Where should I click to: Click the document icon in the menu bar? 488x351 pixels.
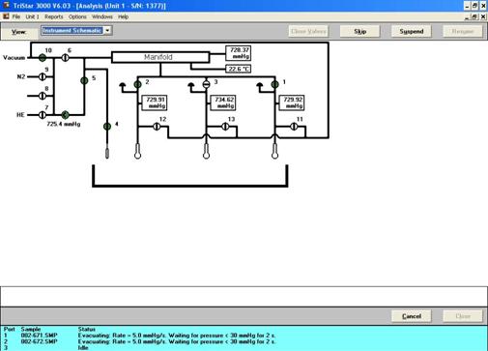pos(6,16)
